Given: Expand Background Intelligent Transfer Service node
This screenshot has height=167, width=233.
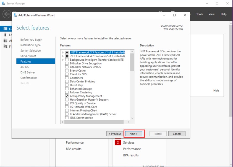Looking at the screenshot, I should [x=63, y=60].
